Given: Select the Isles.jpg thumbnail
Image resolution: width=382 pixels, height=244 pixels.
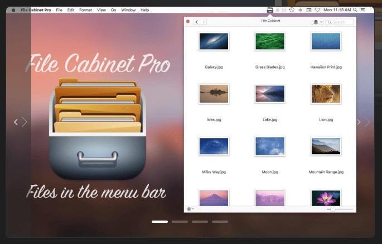Looking at the screenshot, I should [x=214, y=94].
